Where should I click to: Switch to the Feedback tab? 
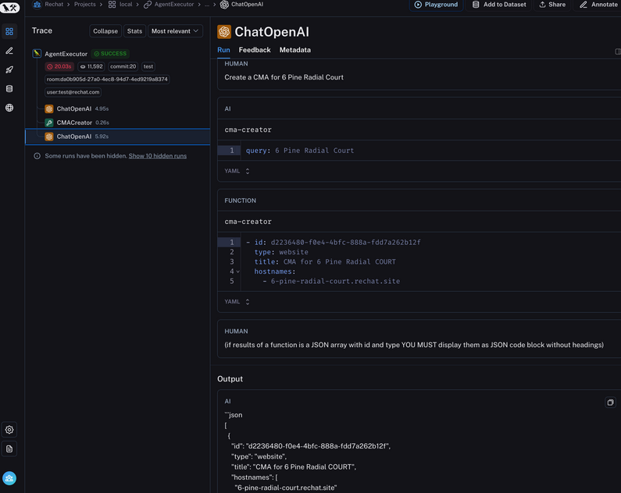click(x=255, y=50)
